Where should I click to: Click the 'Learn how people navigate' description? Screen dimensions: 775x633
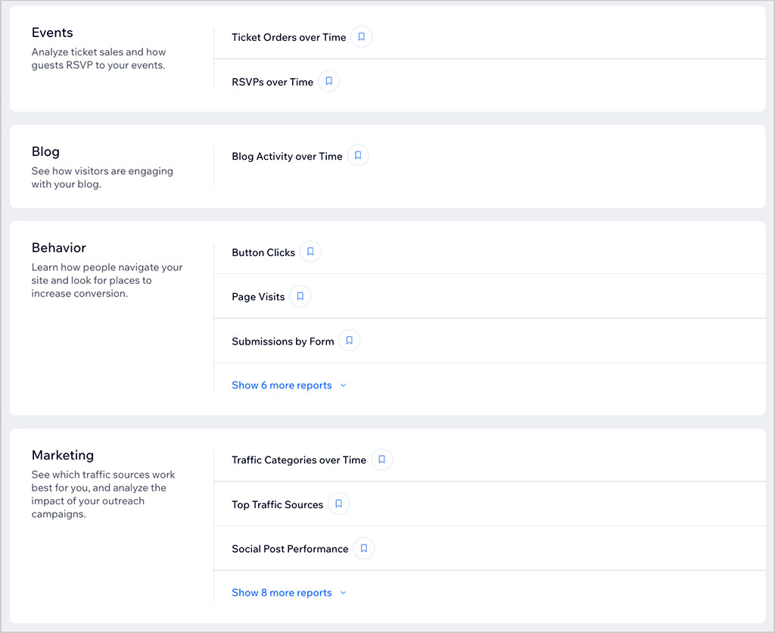click(107, 280)
